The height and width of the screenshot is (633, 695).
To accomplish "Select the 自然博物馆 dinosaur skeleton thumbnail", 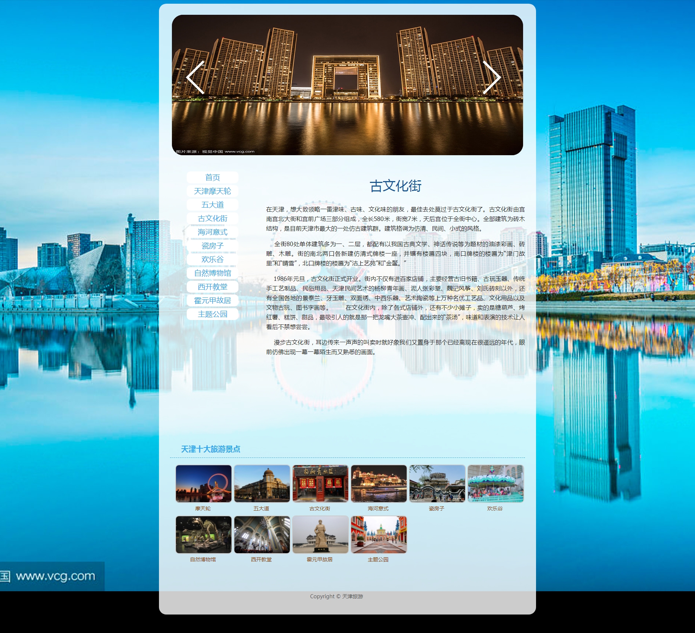I will [x=204, y=534].
